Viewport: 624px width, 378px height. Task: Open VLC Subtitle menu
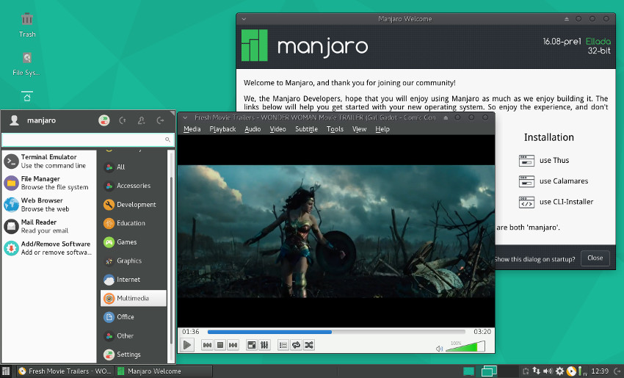(x=306, y=129)
